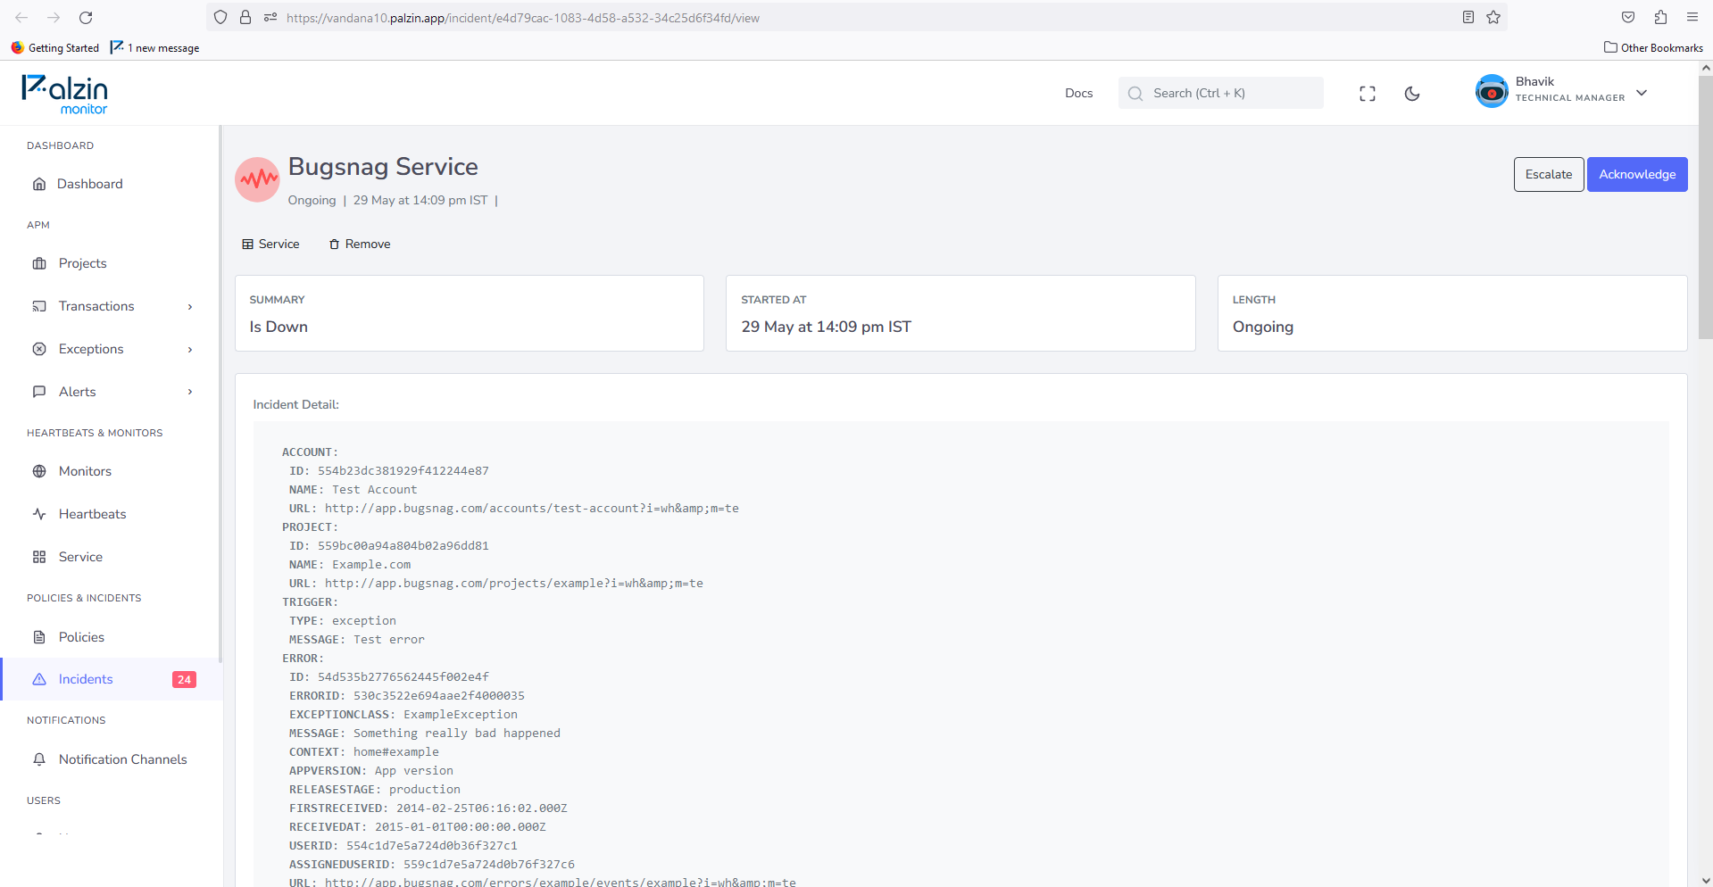Open Other Bookmarks folder

tap(1653, 47)
